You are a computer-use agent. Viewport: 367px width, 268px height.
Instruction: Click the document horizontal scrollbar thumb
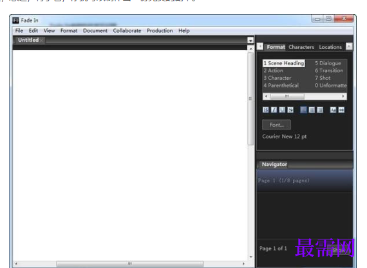click(130, 263)
